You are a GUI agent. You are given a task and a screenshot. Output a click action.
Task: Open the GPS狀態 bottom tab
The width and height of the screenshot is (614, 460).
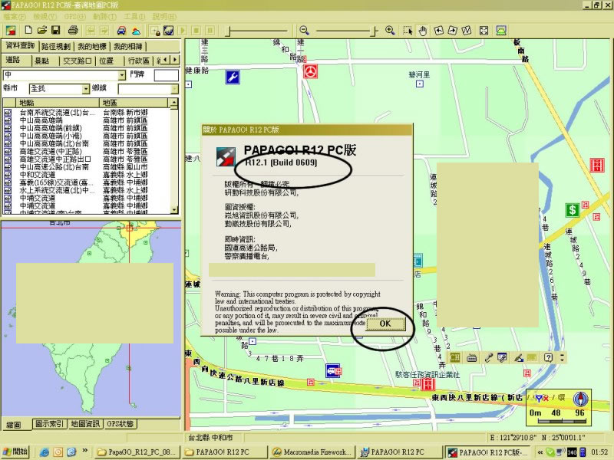click(x=120, y=424)
